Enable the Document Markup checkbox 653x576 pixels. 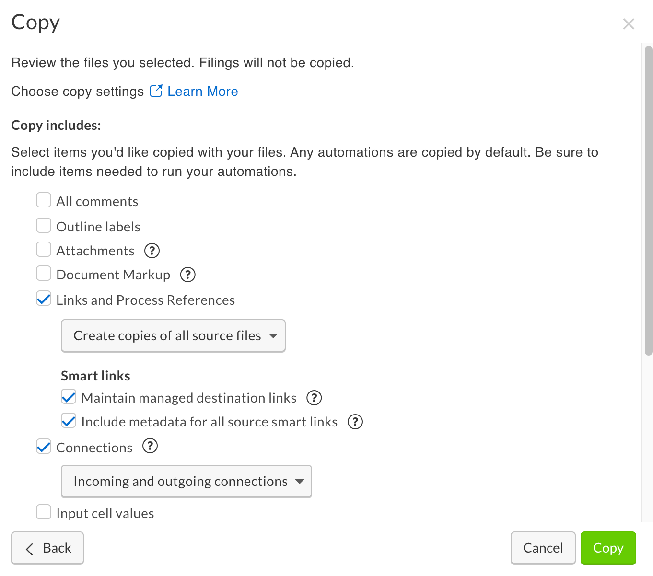44,274
